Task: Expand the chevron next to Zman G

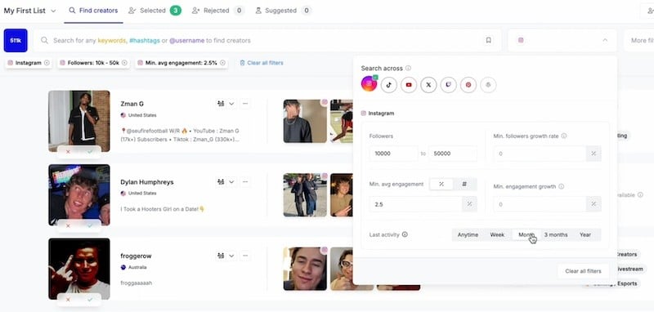Action: 231,104
